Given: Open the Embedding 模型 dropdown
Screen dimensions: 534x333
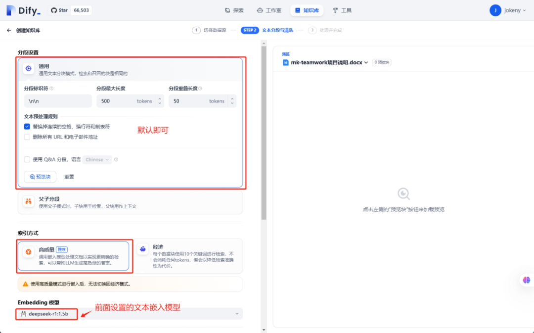Looking at the screenshot, I should (130, 314).
